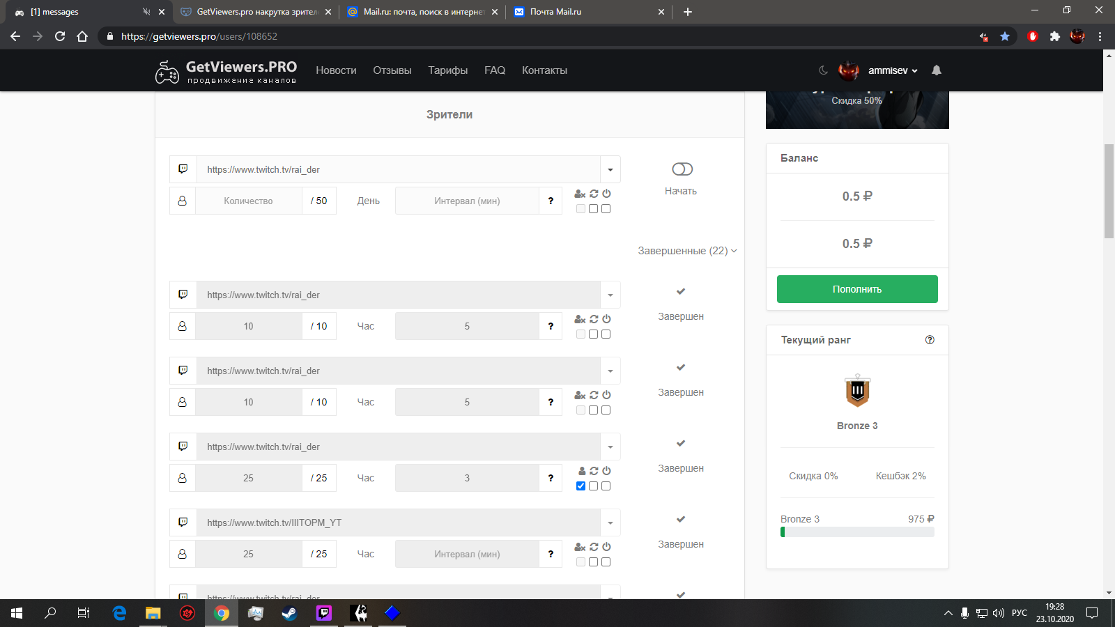
Task: Open the dropdown of the first completed rai_der URL
Action: point(610,295)
